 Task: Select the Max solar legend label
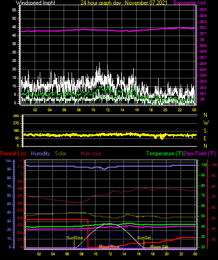pyautogui.click(x=91, y=153)
